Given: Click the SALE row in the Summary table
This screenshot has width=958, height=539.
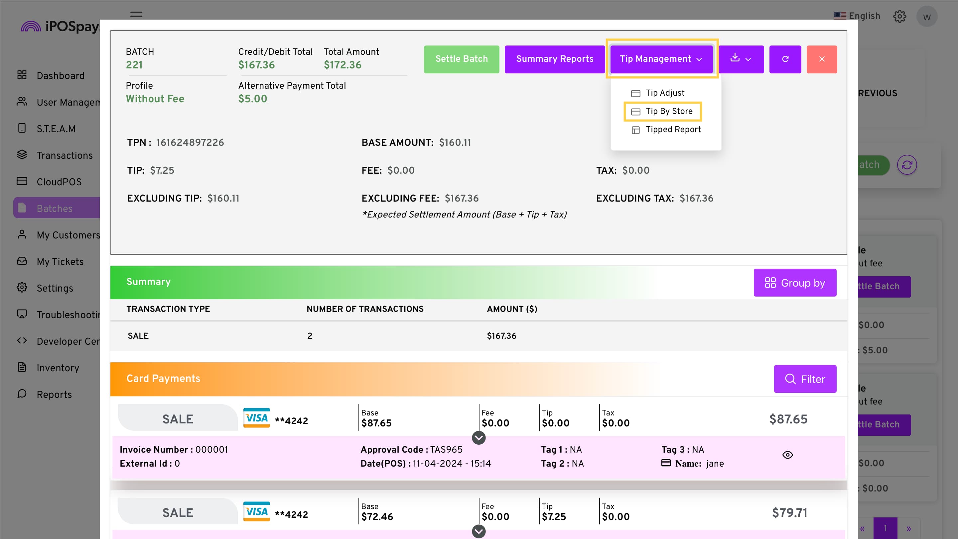Looking at the screenshot, I should pos(479,336).
